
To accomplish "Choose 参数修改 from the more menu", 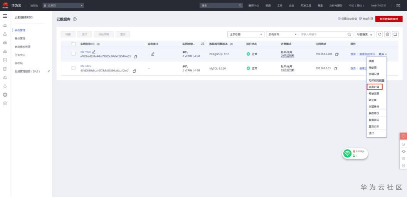I will tap(374, 113).
